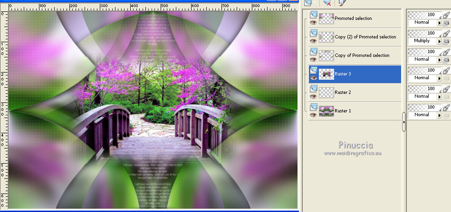Image resolution: width=451 pixels, height=212 pixels.
Task: Click raster layer type icon of Promoted selection
Action: point(313,15)
